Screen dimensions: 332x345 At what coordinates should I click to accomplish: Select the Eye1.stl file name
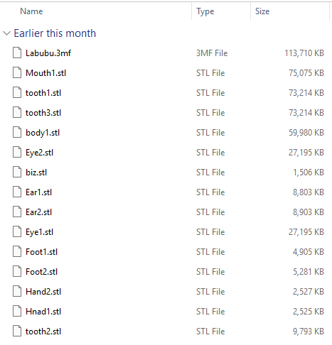[x=40, y=232]
